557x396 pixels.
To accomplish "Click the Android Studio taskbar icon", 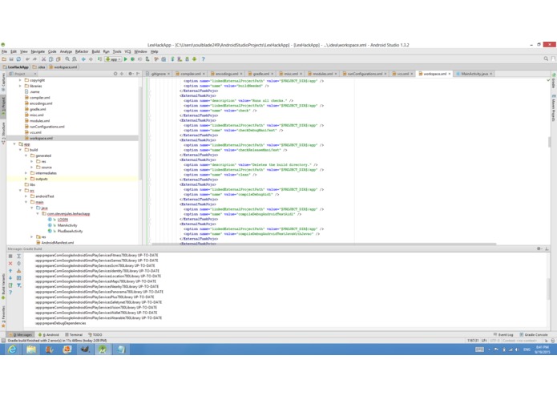I will click(103, 350).
